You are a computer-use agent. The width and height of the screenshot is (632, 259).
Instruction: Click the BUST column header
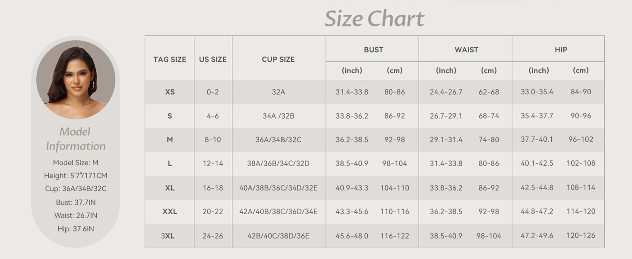373,50
